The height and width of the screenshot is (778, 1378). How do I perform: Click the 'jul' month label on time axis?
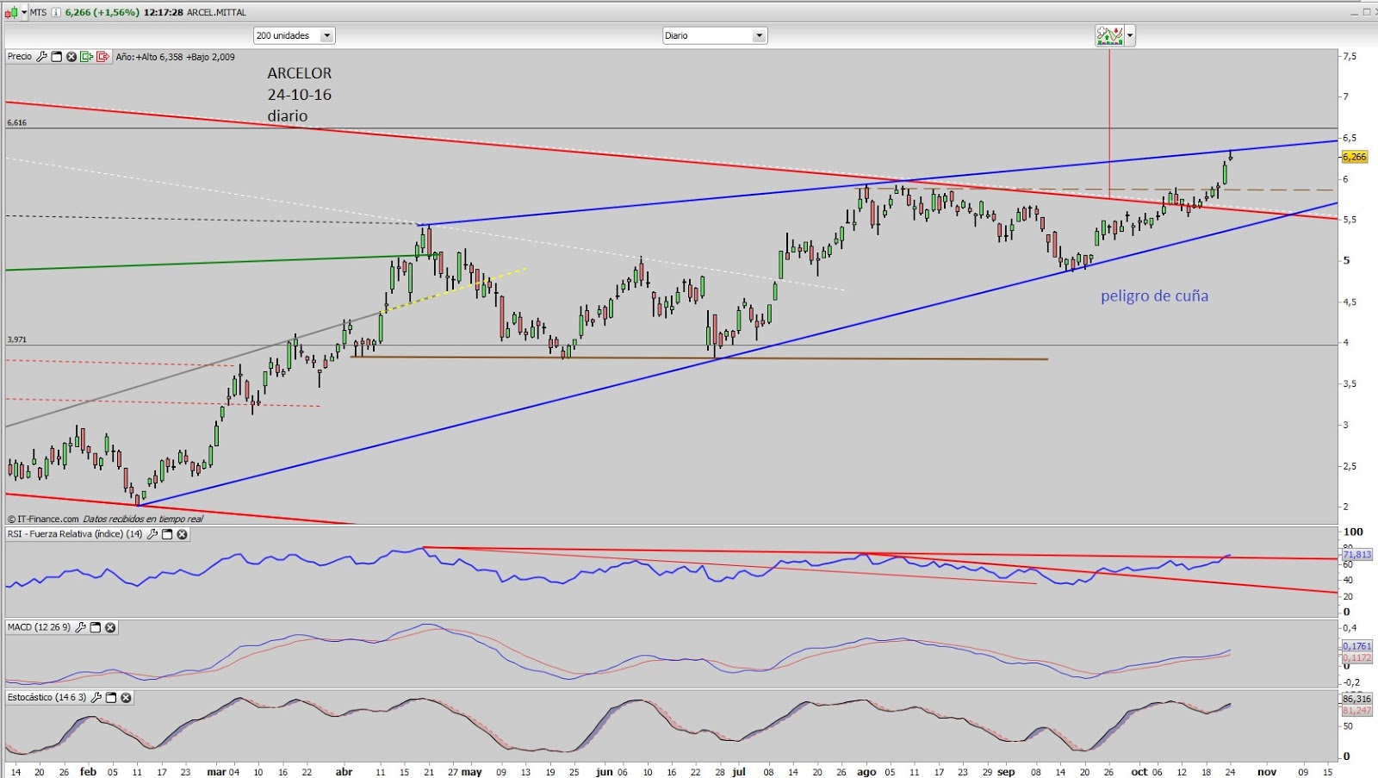(739, 772)
